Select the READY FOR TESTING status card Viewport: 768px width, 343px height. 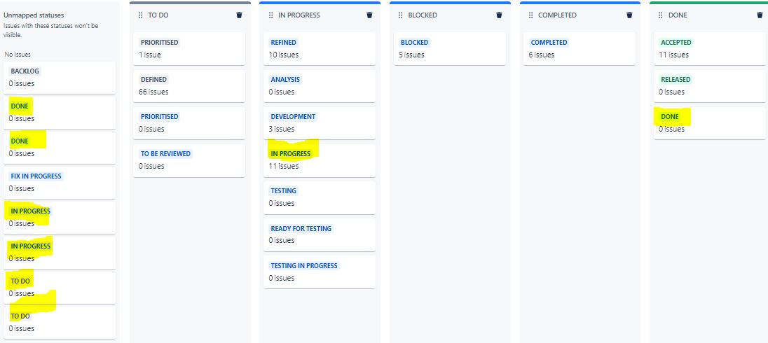click(320, 234)
